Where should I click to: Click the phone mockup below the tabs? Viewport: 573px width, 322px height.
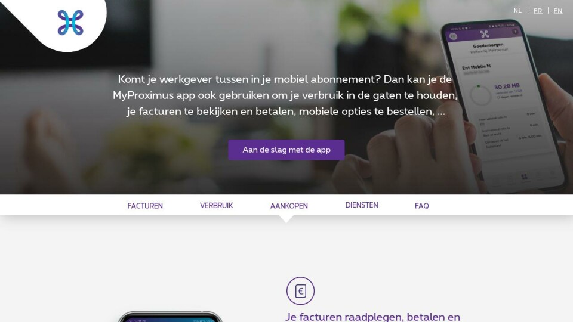[170, 317]
